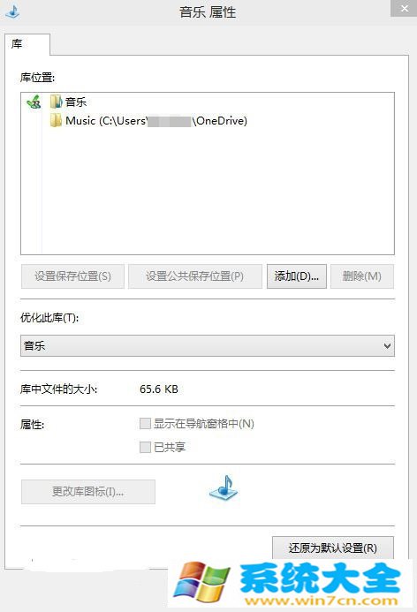Click the Windows logo in watermark
Screen dimensions: 417x612
201,582
